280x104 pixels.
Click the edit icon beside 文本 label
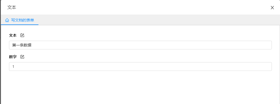(22, 35)
